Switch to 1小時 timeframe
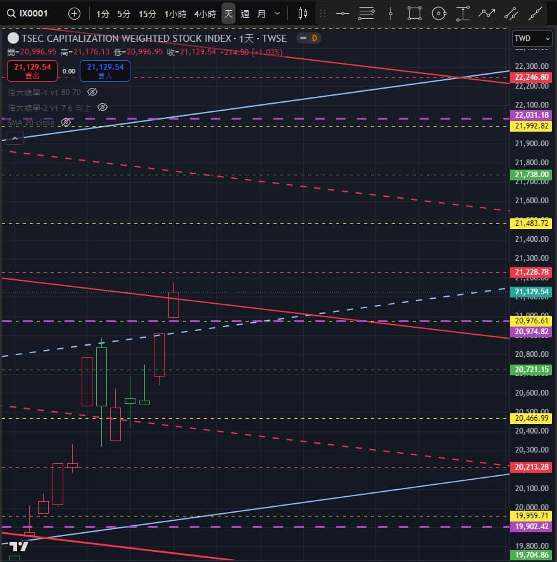This screenshot has width=557, height=562. 175,14
